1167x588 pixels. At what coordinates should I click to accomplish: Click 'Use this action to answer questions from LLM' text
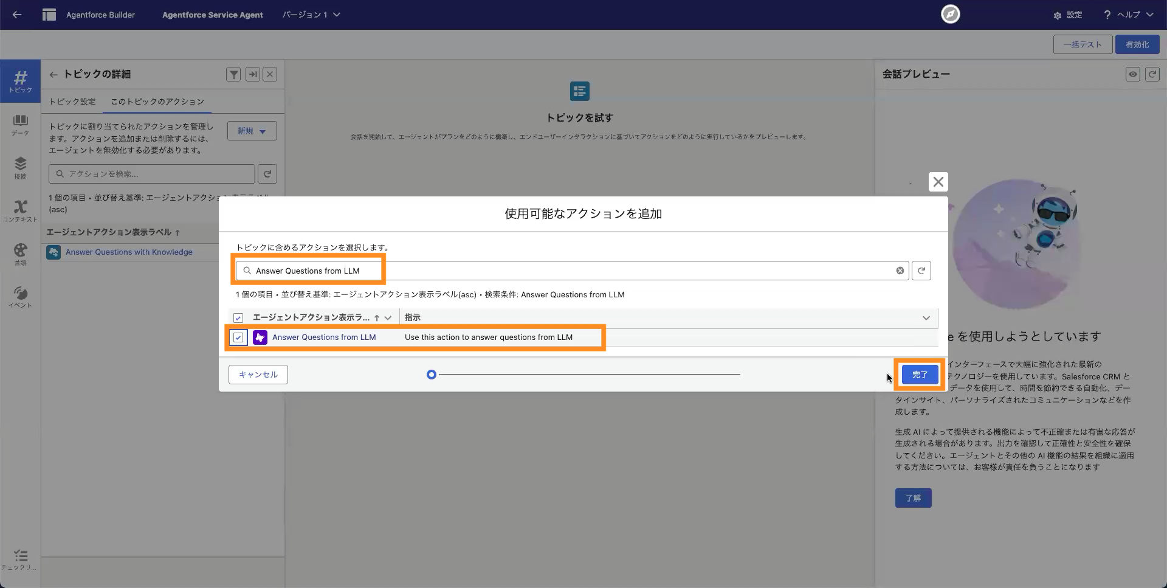click(x=489, y=337)
